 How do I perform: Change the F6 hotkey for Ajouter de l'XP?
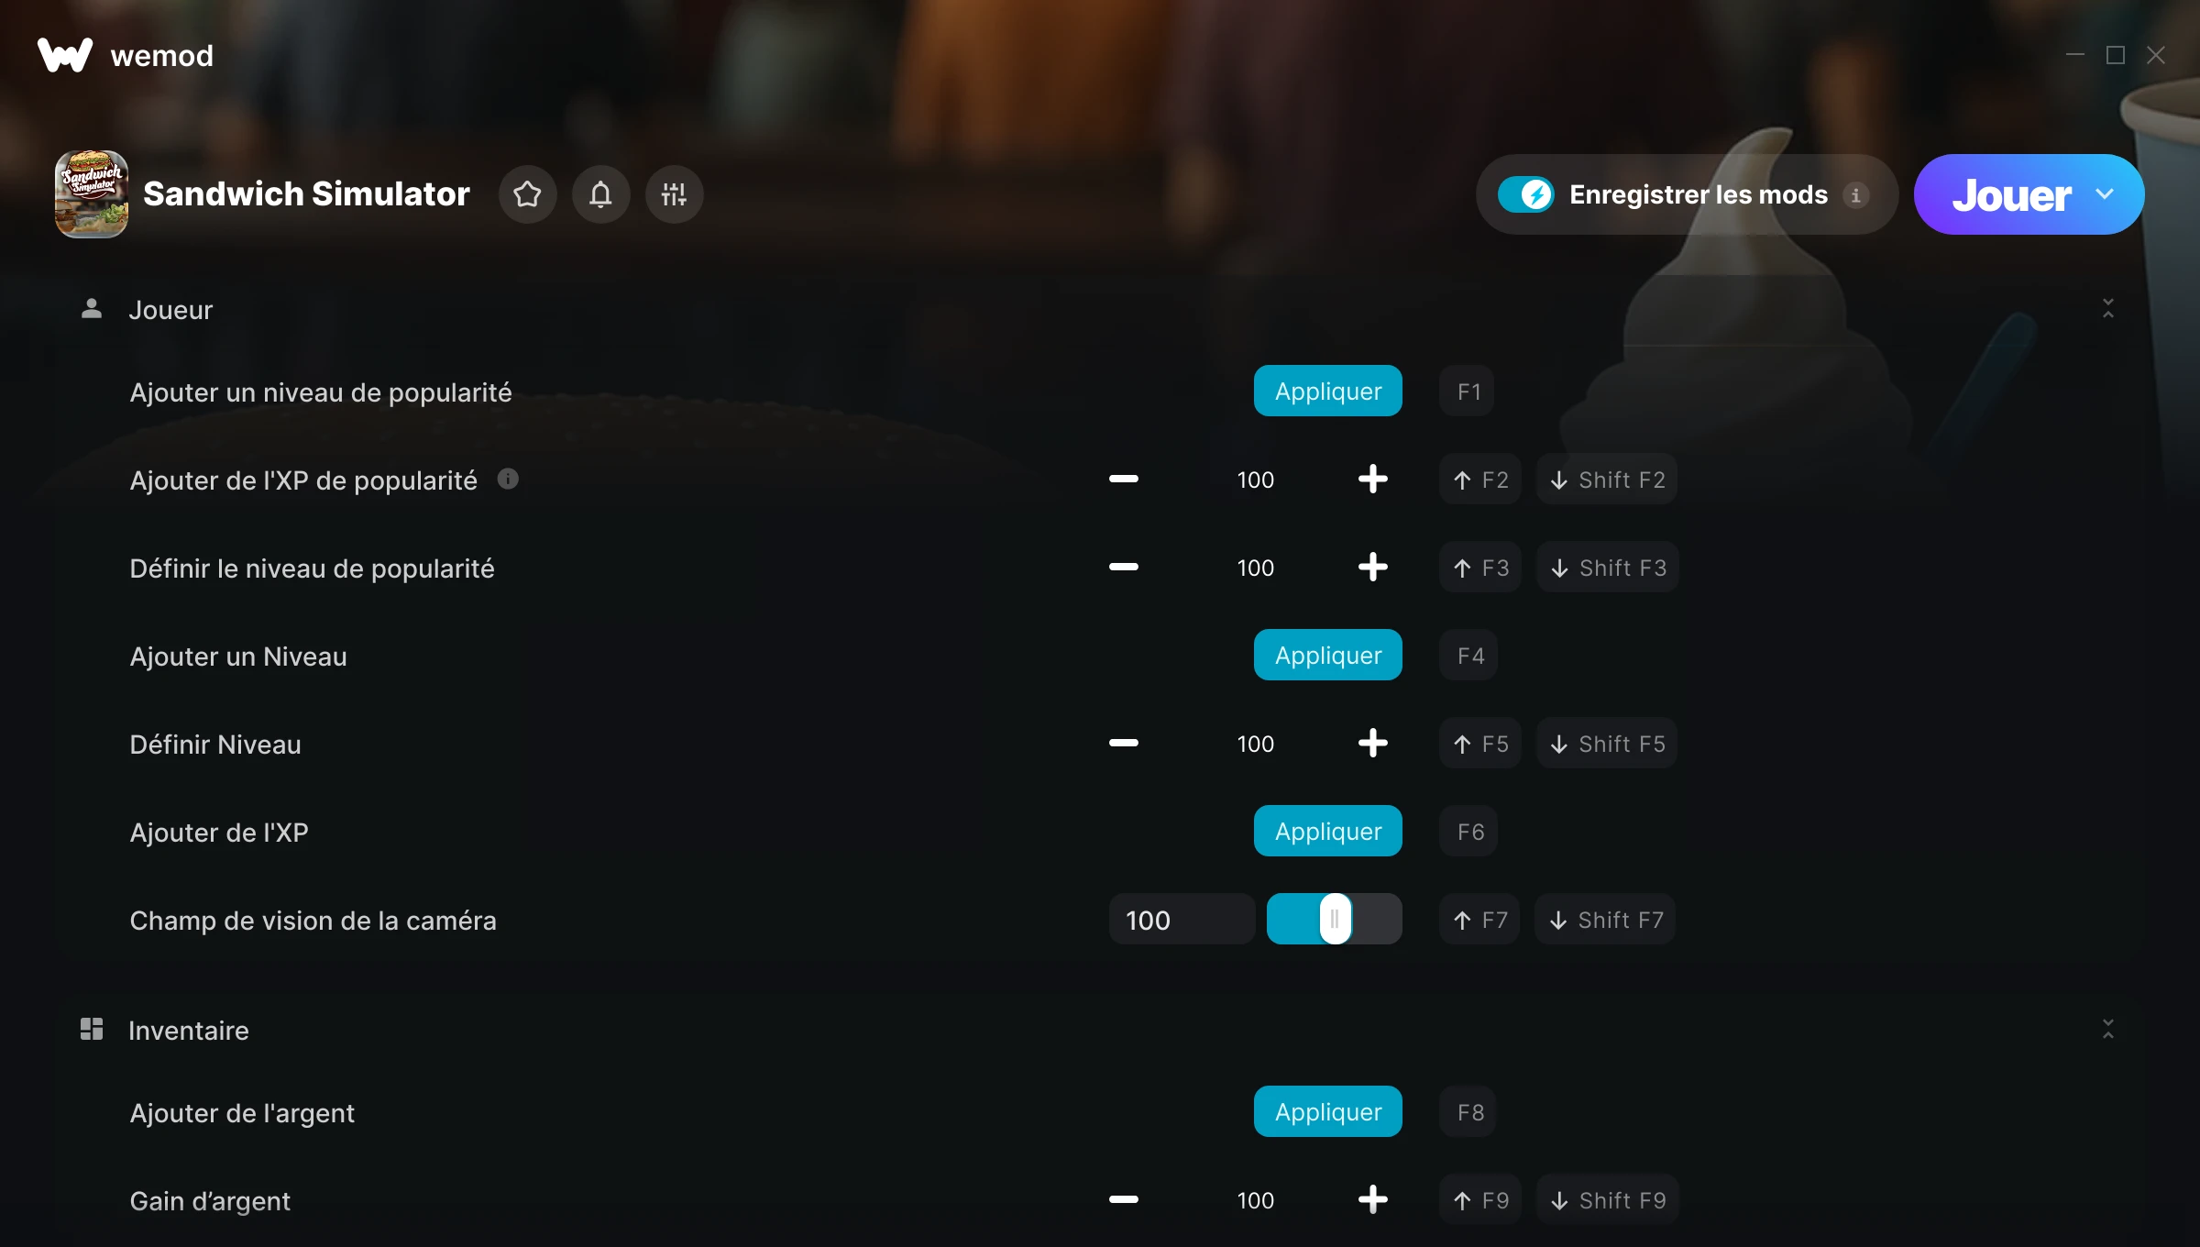click(1468, 831)
